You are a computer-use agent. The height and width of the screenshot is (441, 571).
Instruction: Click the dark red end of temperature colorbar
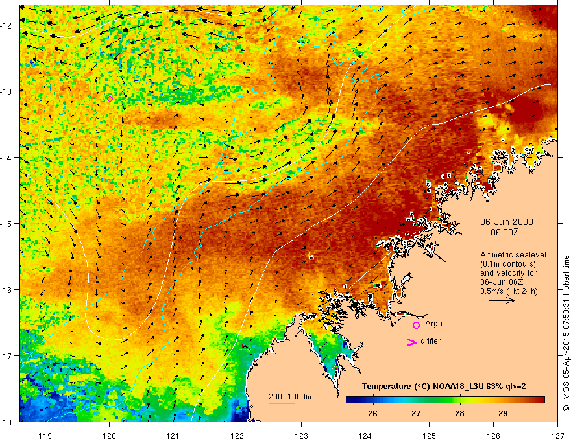tap(541, 400)
